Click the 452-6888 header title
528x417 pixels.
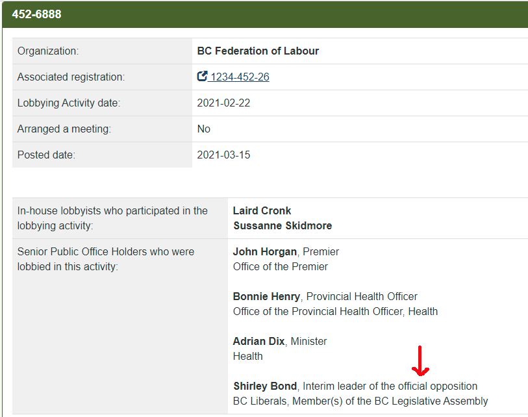click(x=37, y=14)
